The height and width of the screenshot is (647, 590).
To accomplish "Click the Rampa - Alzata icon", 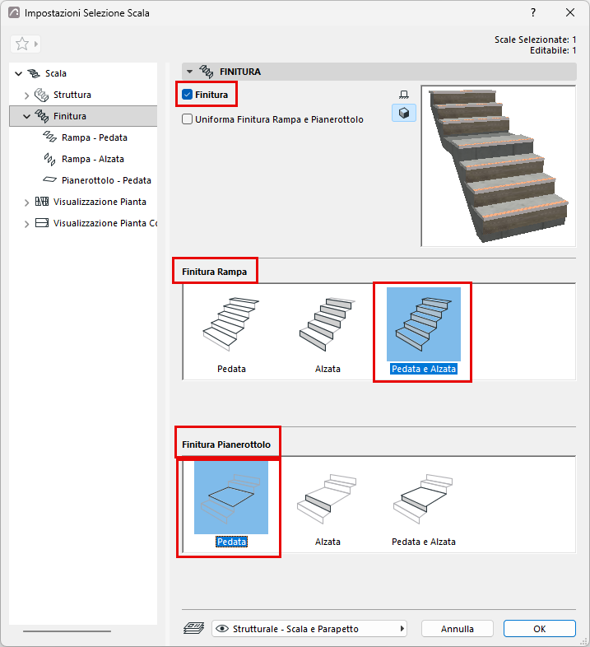I will (x=50, y=159).
